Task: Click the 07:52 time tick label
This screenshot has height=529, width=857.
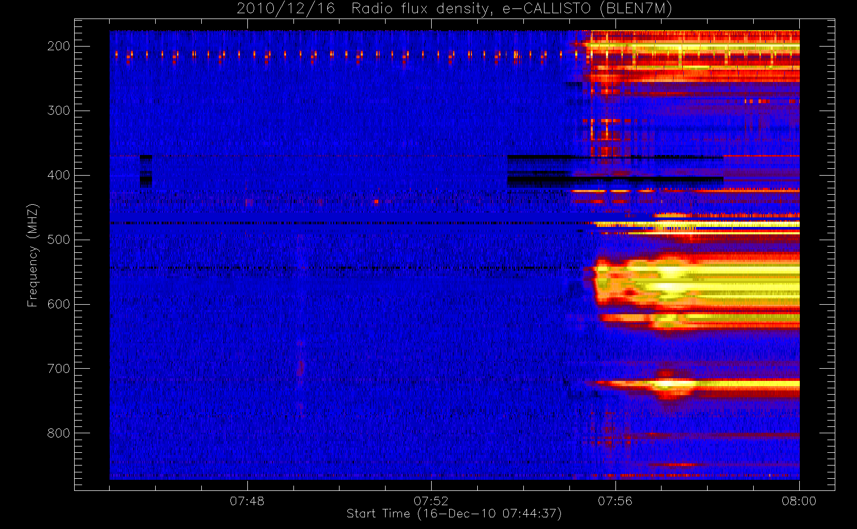Action: pyautogui.click(x=431, y=501)
